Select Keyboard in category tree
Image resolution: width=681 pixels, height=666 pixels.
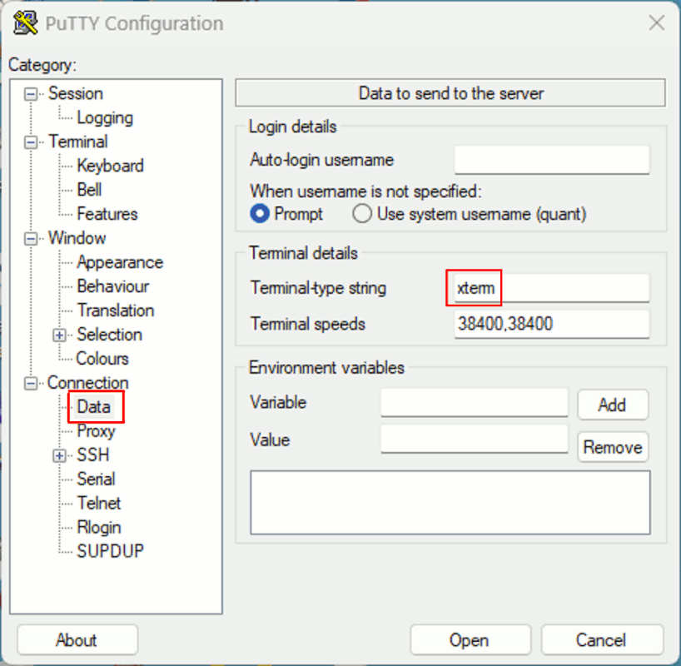pyautogui.click(x=111, y=166)
